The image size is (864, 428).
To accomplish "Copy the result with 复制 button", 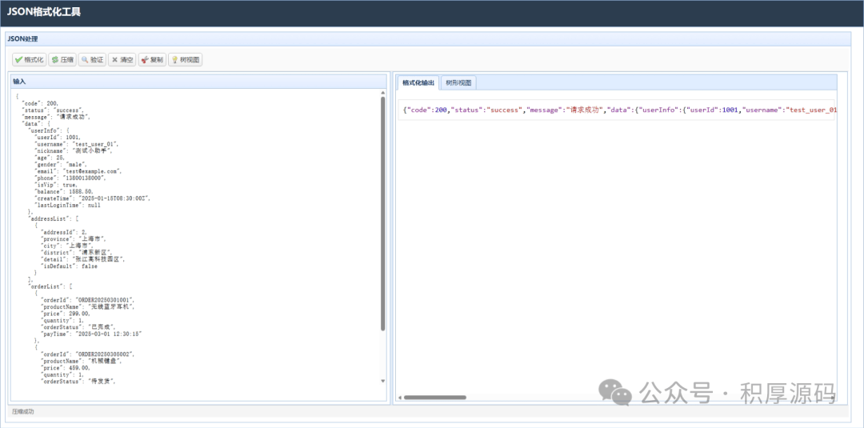I will [152, 60].
